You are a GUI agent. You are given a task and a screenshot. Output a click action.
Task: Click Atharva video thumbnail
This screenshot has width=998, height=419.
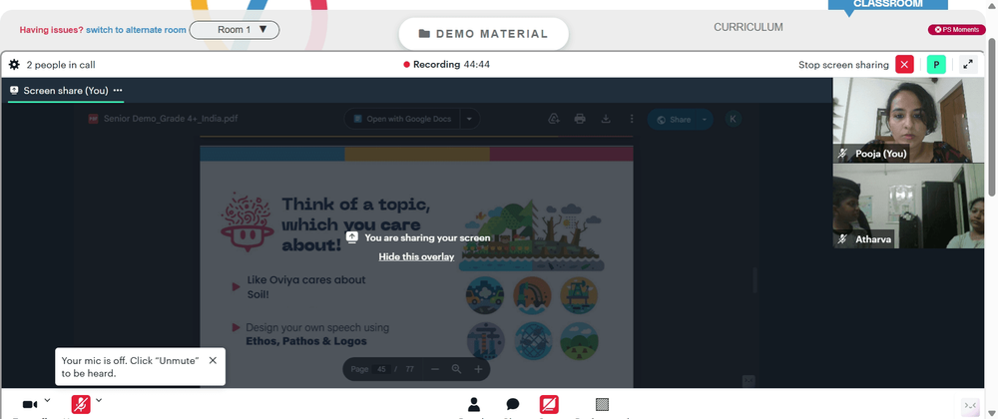click(x=908, y=206)
